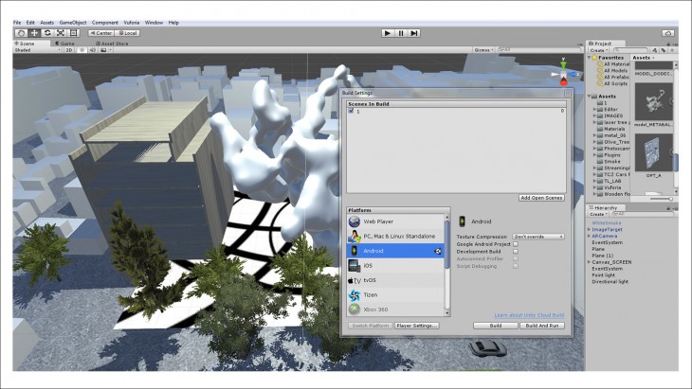
Task: Open the Texture Compression dropdown
Action: pos(538,236)
